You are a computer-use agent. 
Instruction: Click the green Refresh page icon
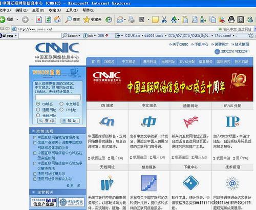tap(48, 19)
